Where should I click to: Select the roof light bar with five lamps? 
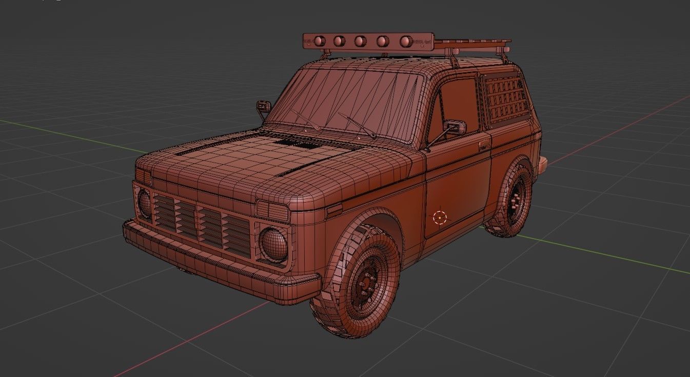click(x=368, y=42)
